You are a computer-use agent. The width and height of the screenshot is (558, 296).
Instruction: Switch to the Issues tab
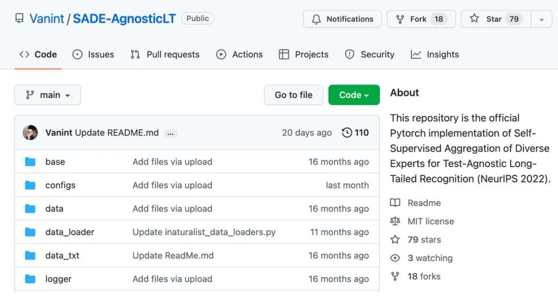94,55
